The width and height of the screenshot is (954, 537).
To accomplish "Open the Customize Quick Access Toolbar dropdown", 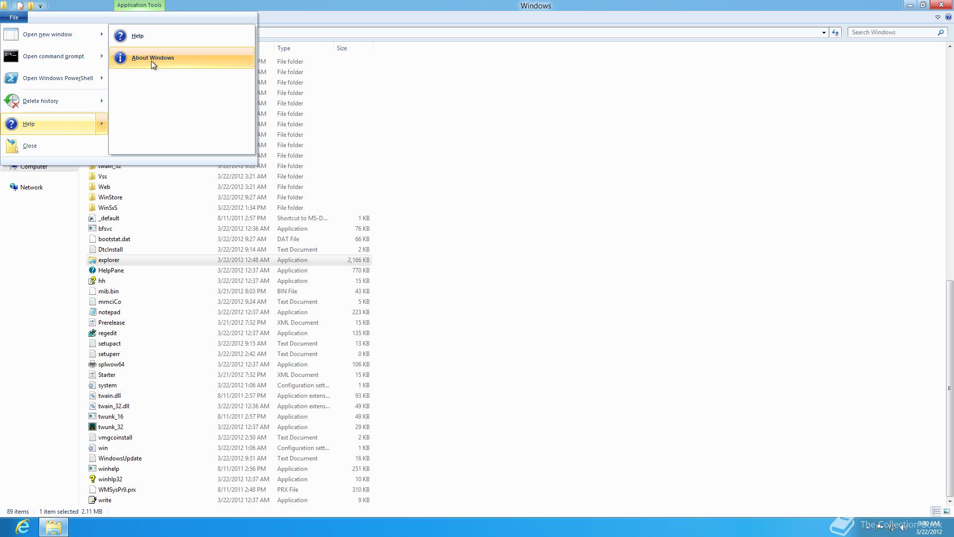I will point(41,6).
